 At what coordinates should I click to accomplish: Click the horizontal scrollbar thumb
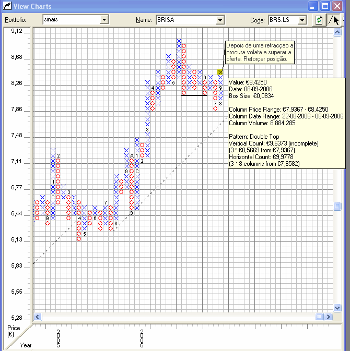click(320, 317)
